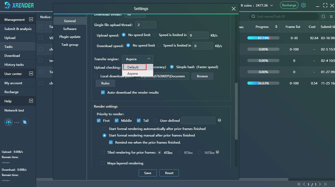
Task: Open settings via the gear icon
Action: point(303,5)
